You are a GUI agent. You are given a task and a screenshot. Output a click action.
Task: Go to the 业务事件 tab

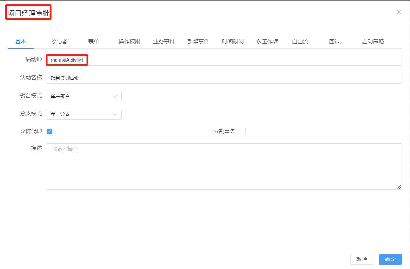(x=164, y=42)
